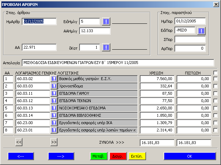Toggle the header checkbox beside ΠΙΣΤΩΣΗ
221x165 pixels.
pos(215,73)
